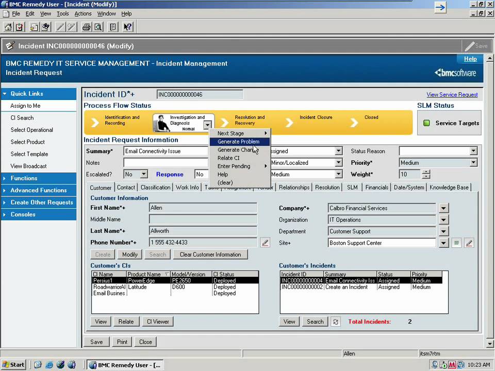495x371 pixels.
Task: Switch to the Relationships tab
Action: 294,188
